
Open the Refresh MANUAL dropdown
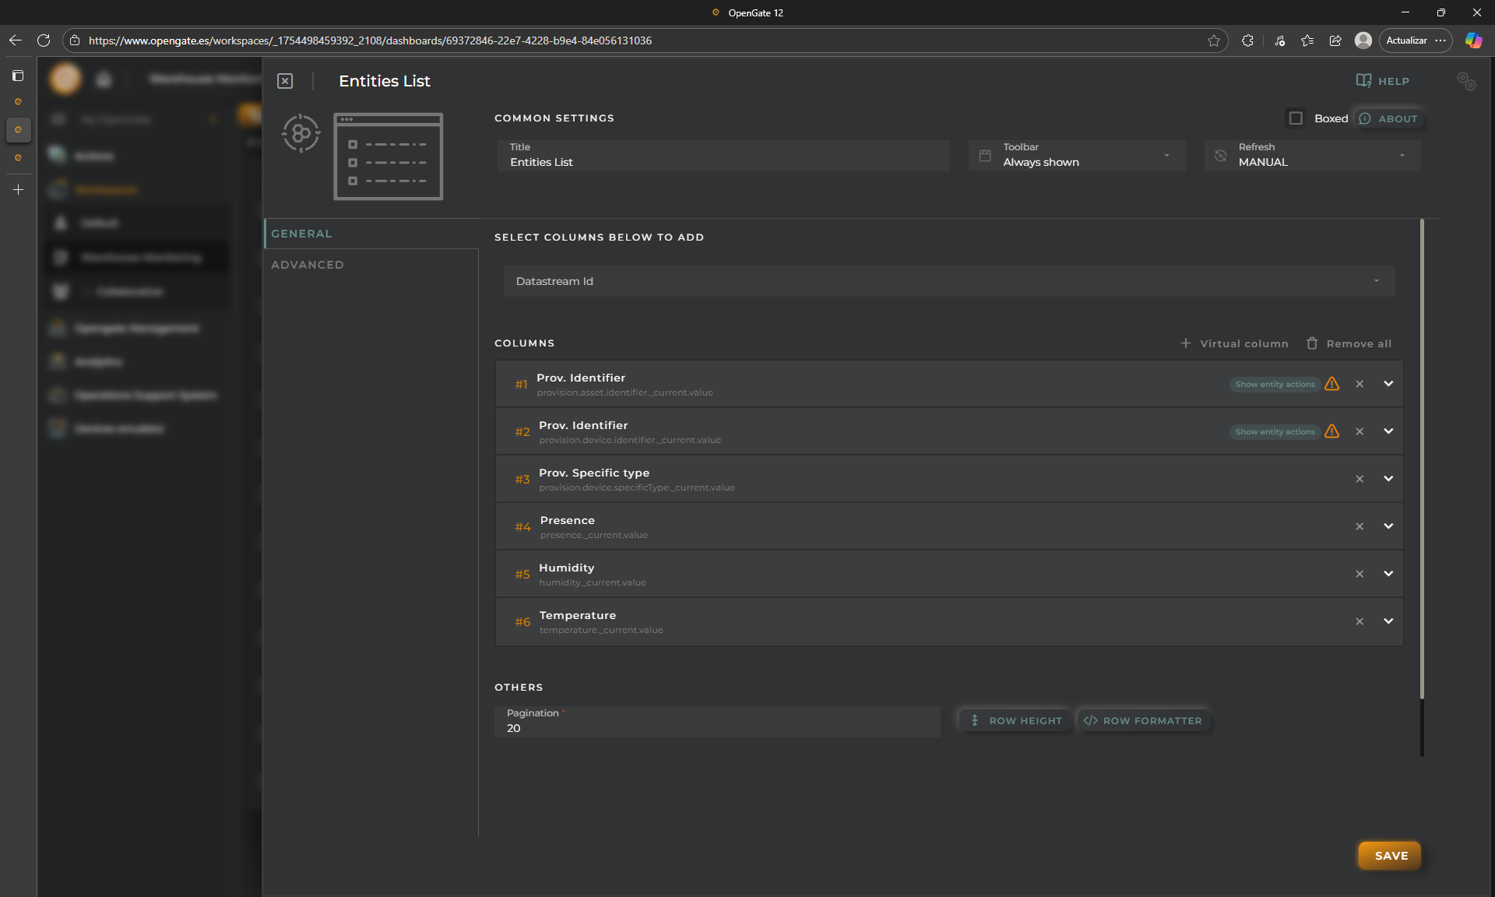(1313, 156)
